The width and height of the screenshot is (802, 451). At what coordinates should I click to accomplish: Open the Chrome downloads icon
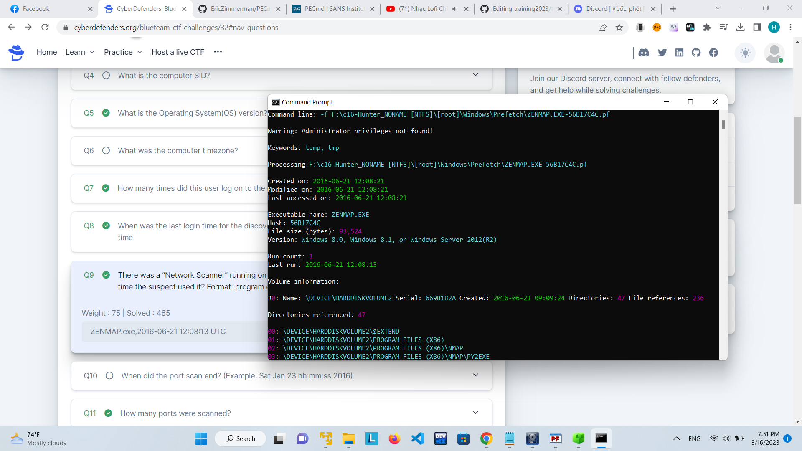(740, 28)
